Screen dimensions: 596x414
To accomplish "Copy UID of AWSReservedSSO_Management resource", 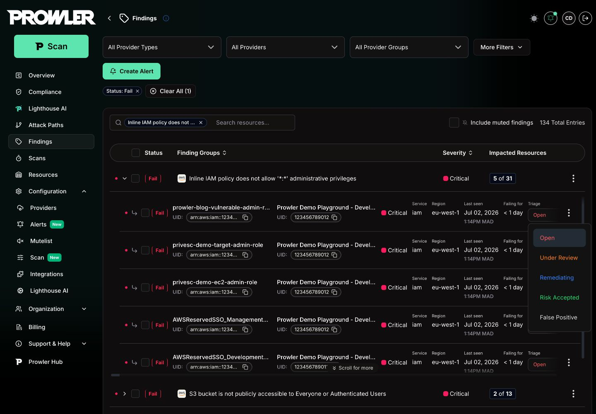I will pos(245,330).
